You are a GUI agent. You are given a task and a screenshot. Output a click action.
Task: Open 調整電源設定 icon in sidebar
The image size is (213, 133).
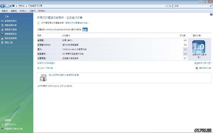click(x=2, y=34)
